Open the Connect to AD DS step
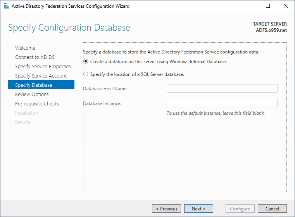 [x=35, y=57]
